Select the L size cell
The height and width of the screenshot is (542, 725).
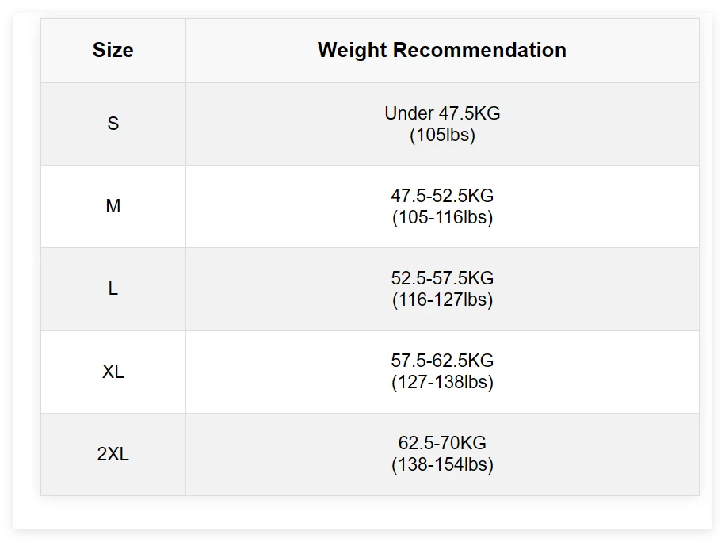(113, 289)
